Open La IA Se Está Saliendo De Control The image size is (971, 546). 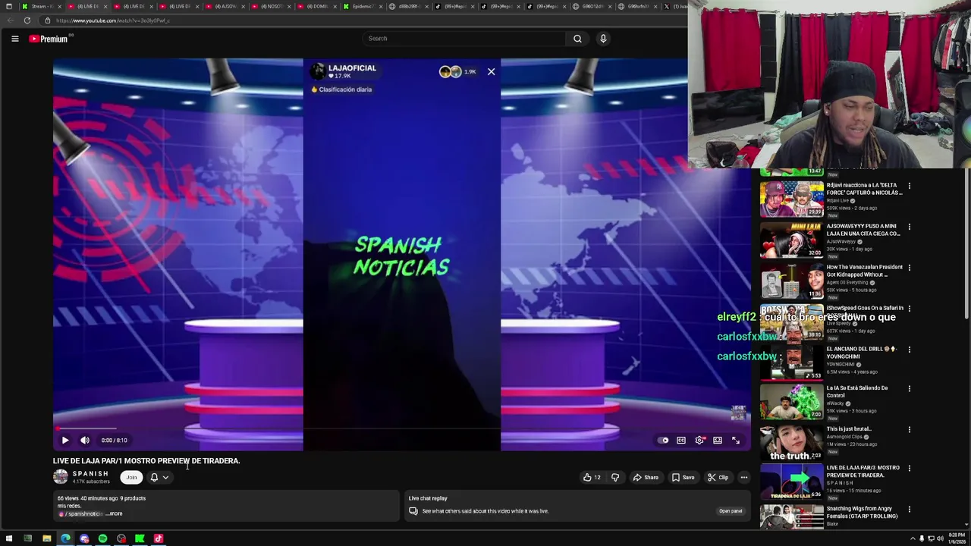tap(791, 402)
